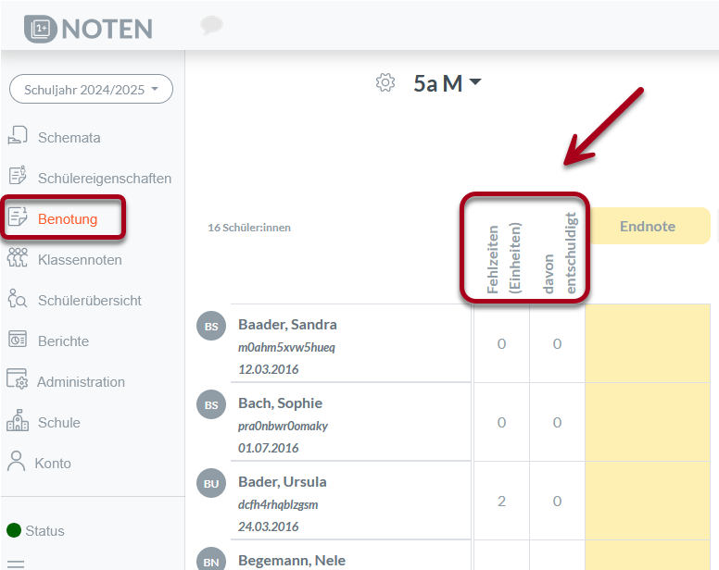The image size is (719, 570).
Task: Click the Klassennoten group icon
Action: (18, 259)
